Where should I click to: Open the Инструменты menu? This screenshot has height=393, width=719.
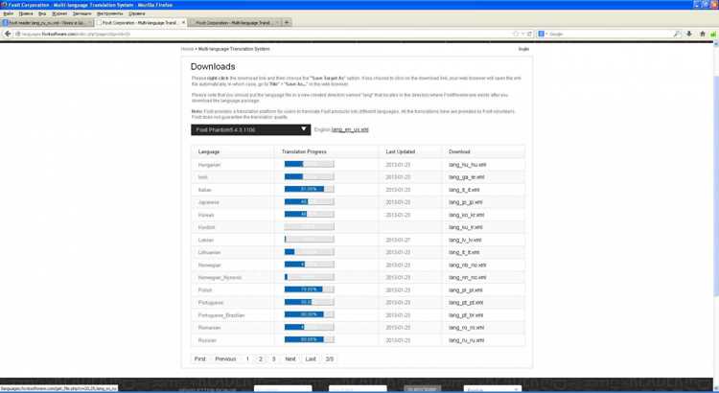pos(110,13)
